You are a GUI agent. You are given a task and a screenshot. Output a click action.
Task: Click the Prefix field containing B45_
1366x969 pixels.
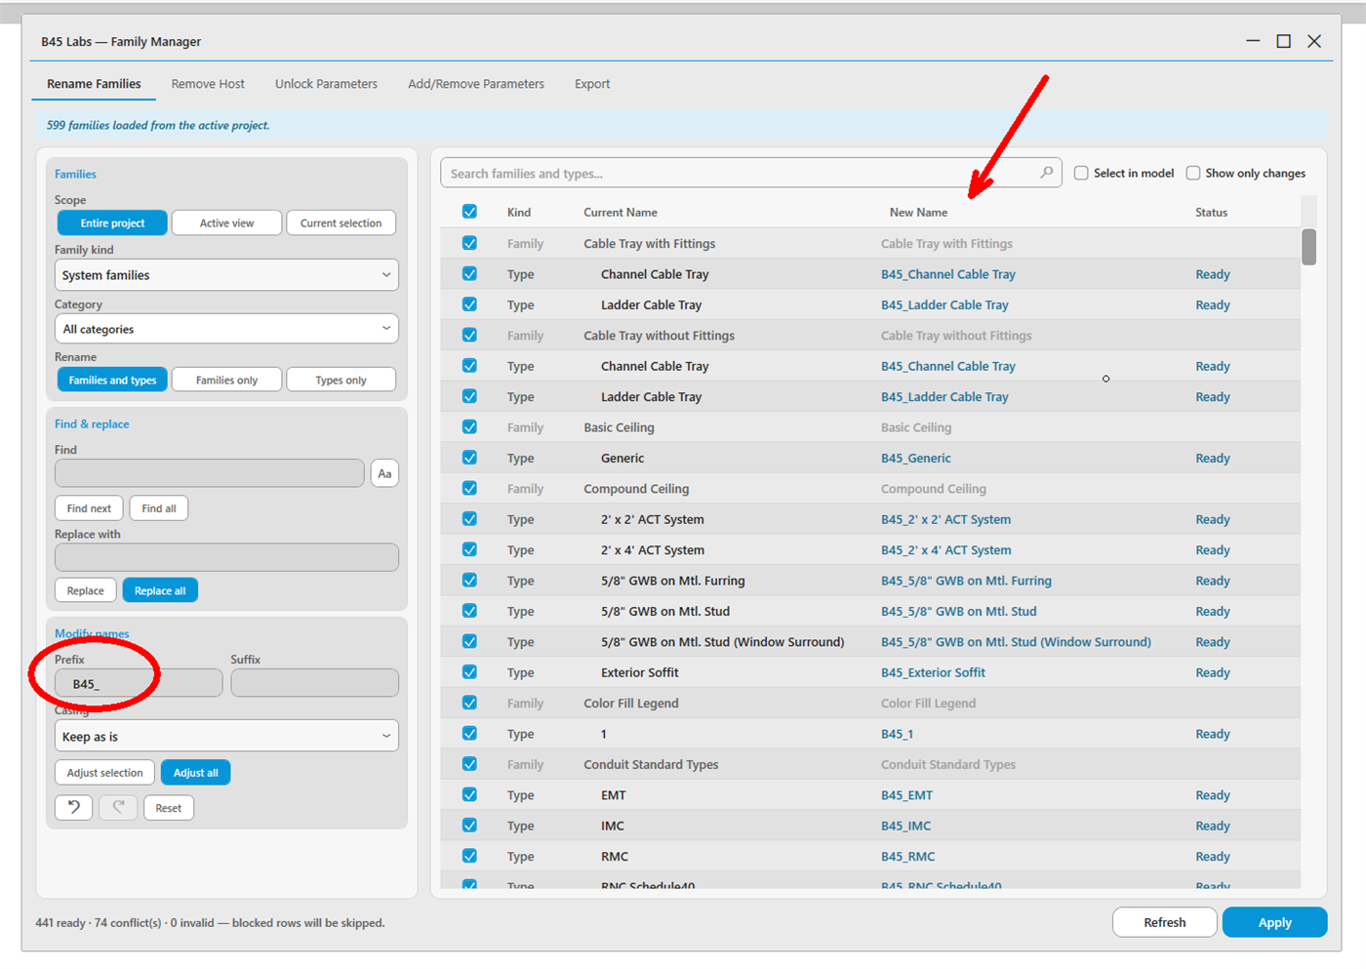[139, 683]
